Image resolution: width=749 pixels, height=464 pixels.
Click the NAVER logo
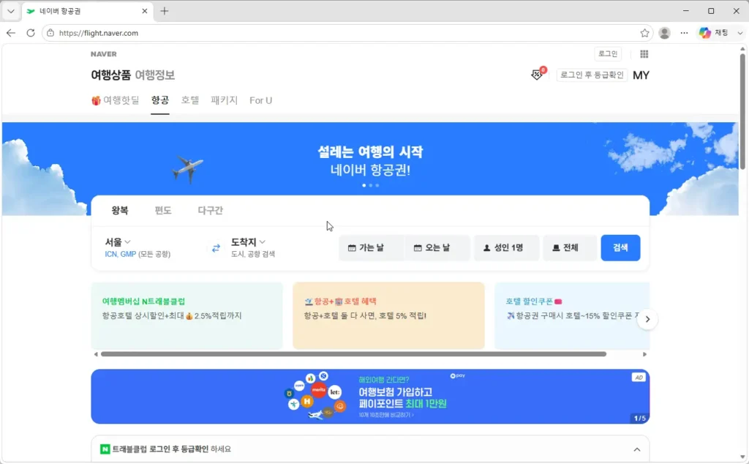[x=104, y=54]
